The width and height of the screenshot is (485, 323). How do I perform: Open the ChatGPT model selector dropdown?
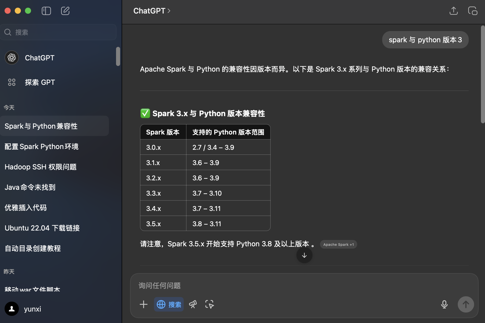[x=152, y=11]
